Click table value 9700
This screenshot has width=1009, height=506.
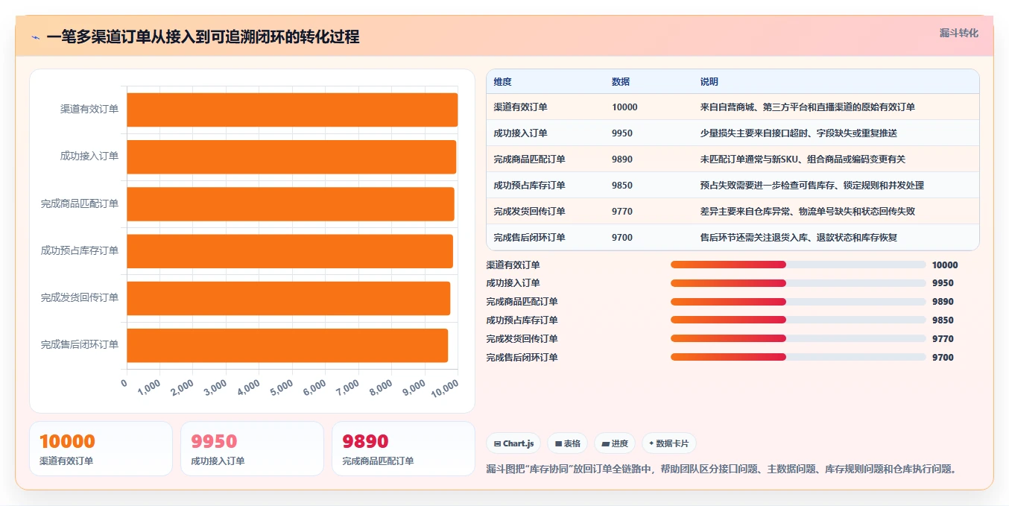click(622, 238)
